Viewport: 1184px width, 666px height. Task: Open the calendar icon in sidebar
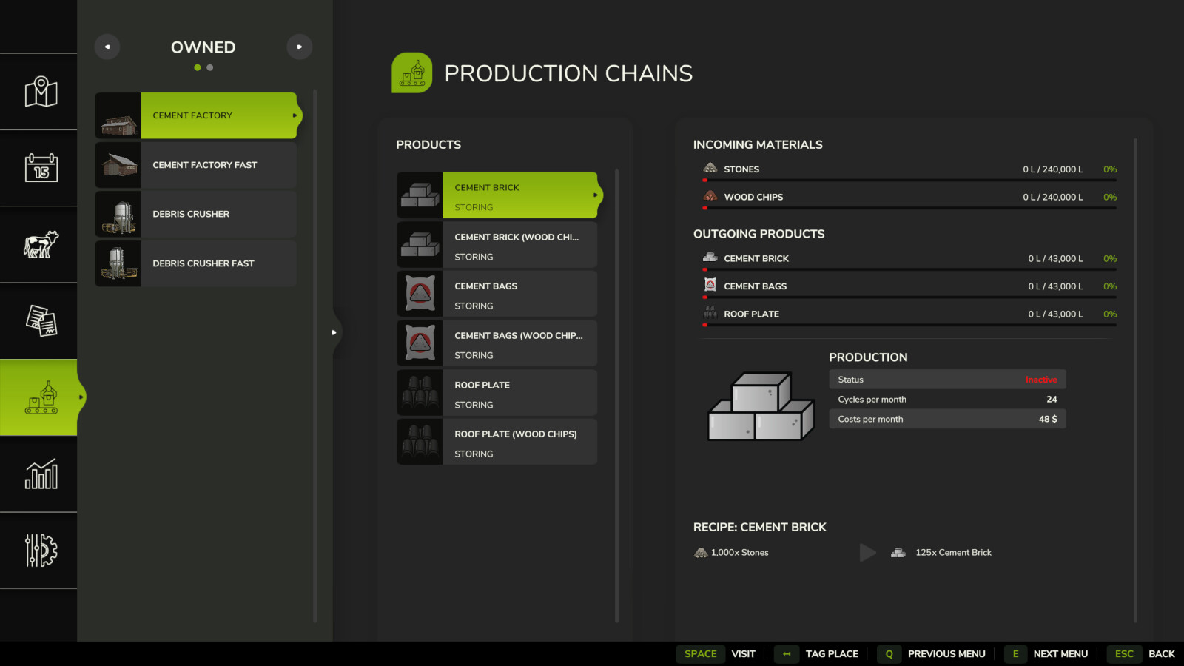pos(41,168)
